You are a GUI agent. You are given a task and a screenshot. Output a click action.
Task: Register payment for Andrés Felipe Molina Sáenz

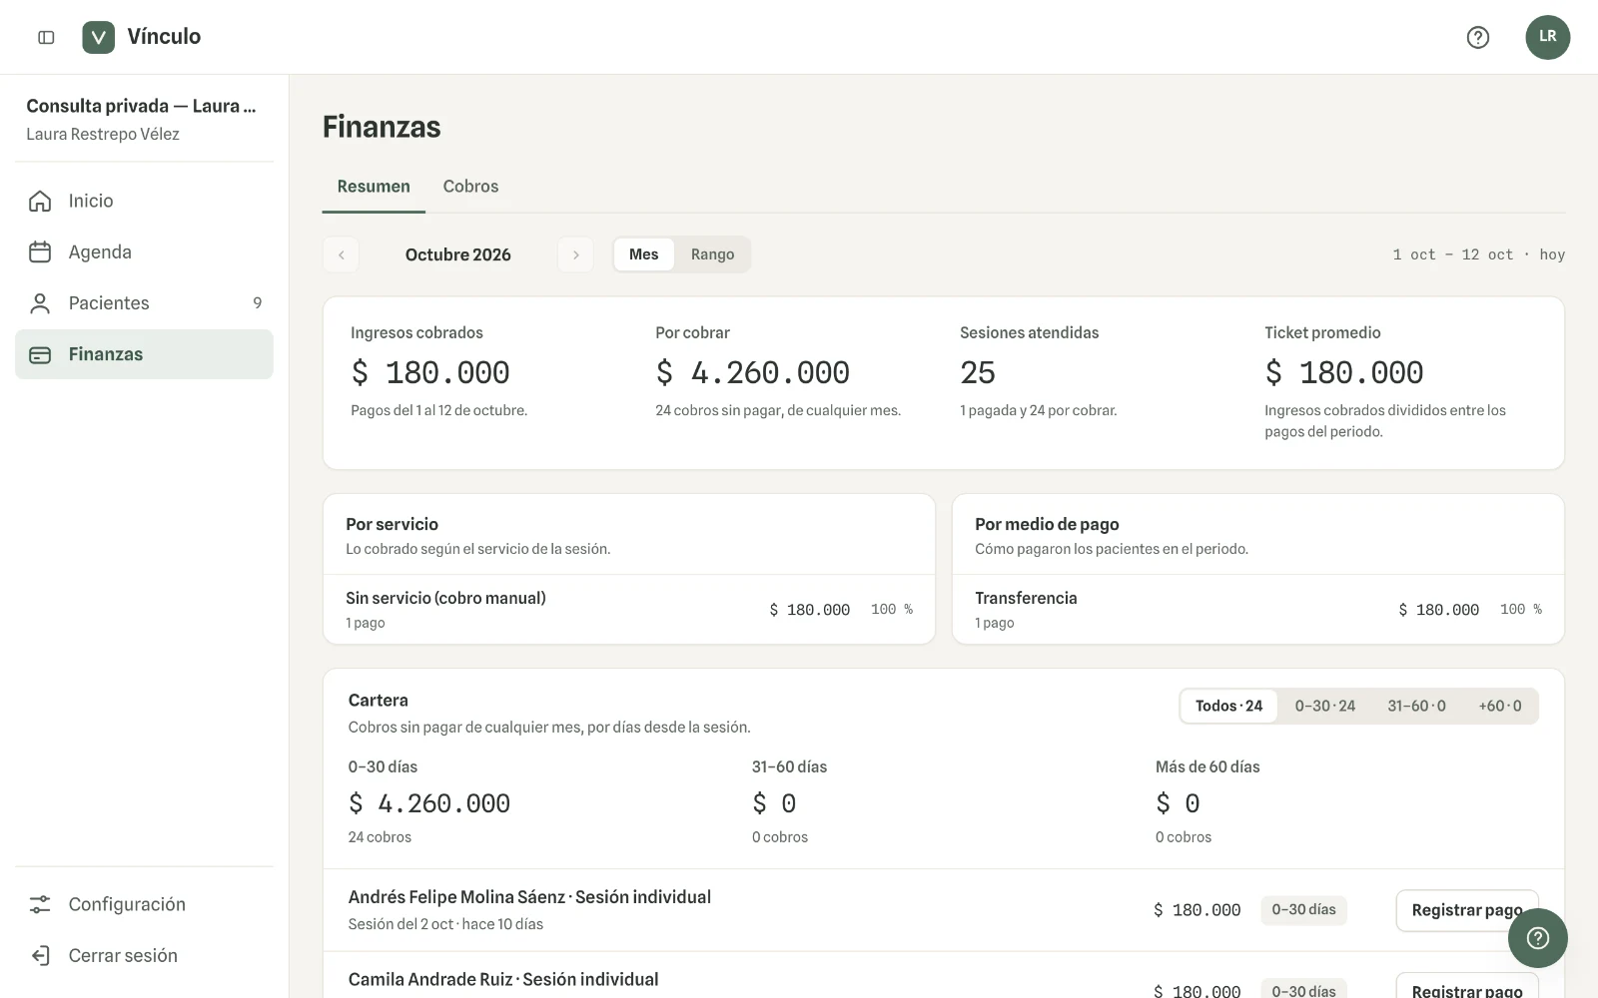click(x=1466, y=910)
